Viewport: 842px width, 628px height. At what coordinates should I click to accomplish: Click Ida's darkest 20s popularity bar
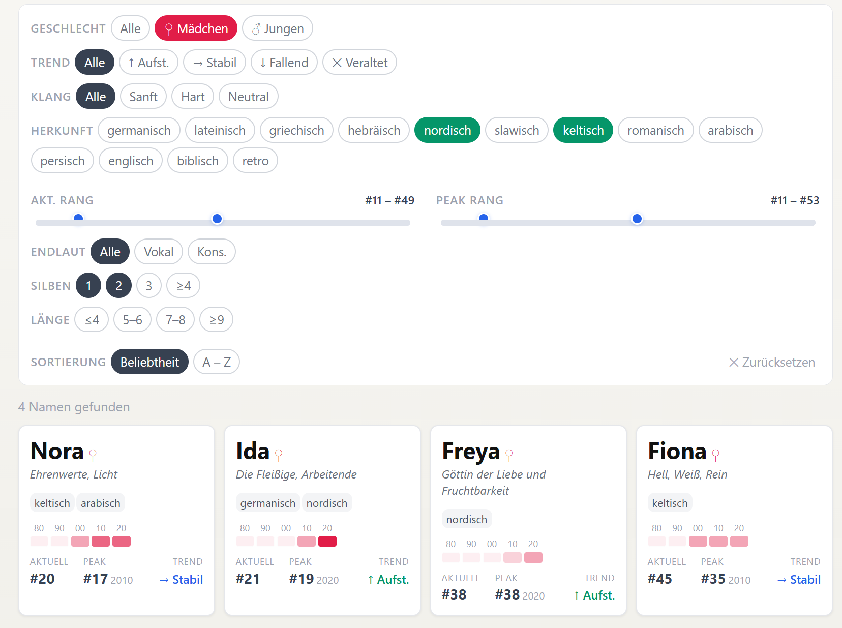point(327,542)
